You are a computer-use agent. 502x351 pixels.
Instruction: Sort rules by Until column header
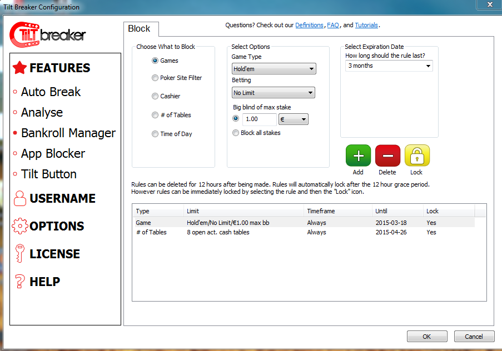pos(397,211)
